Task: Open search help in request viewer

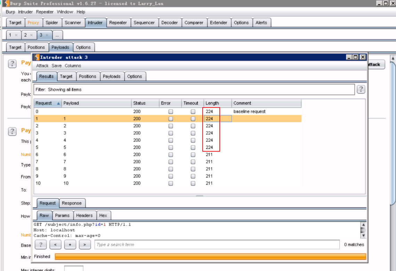Action: (x=41, y=245)
